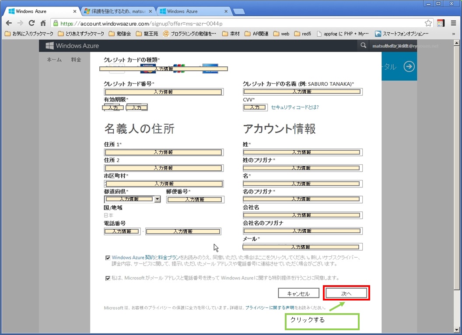Toggle the Windows Azure 契約 agreement checkbox
The height and width of the screenshot is (335, 462).
pyautogui.click(x=108, y=258)
